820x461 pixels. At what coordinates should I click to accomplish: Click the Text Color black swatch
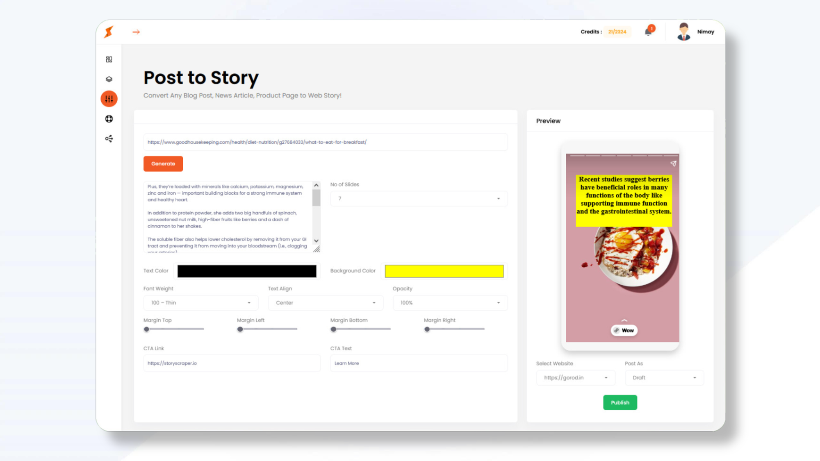246,271
